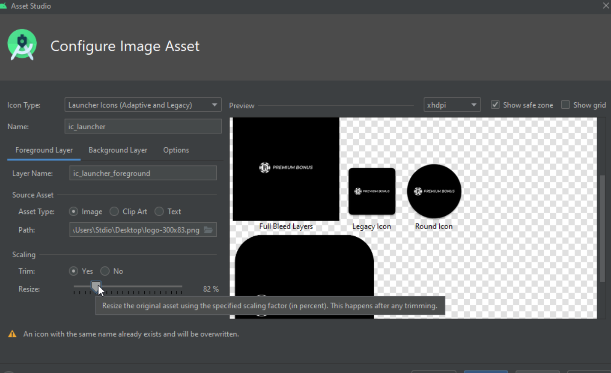Click the "Full Bleed Layers" caption
611x373 pixels.
click(286, 226)
